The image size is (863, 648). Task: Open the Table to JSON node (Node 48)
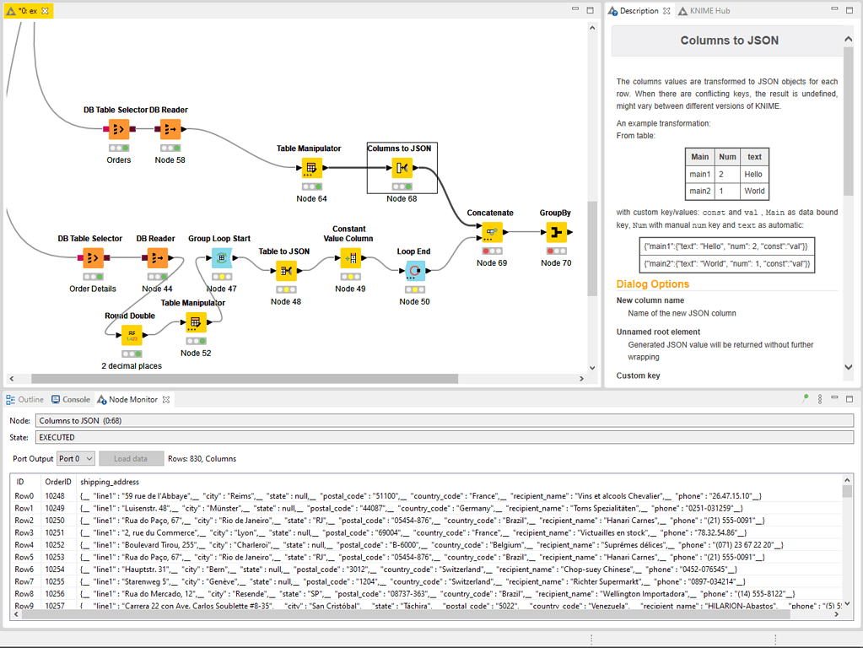tap(285, 271)
